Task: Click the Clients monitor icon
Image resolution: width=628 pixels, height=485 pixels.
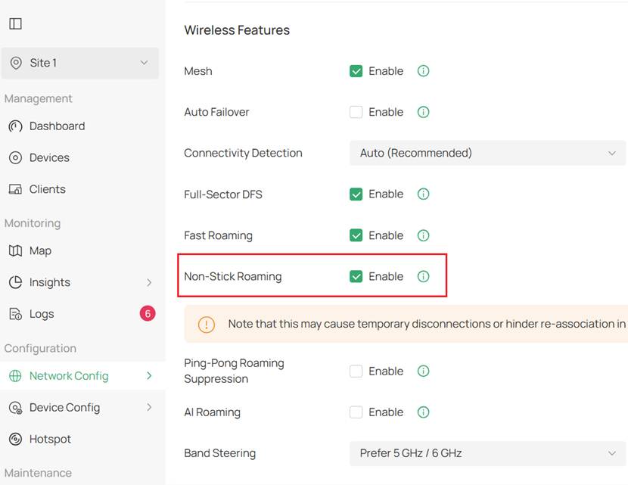Action: pos(15,189)
